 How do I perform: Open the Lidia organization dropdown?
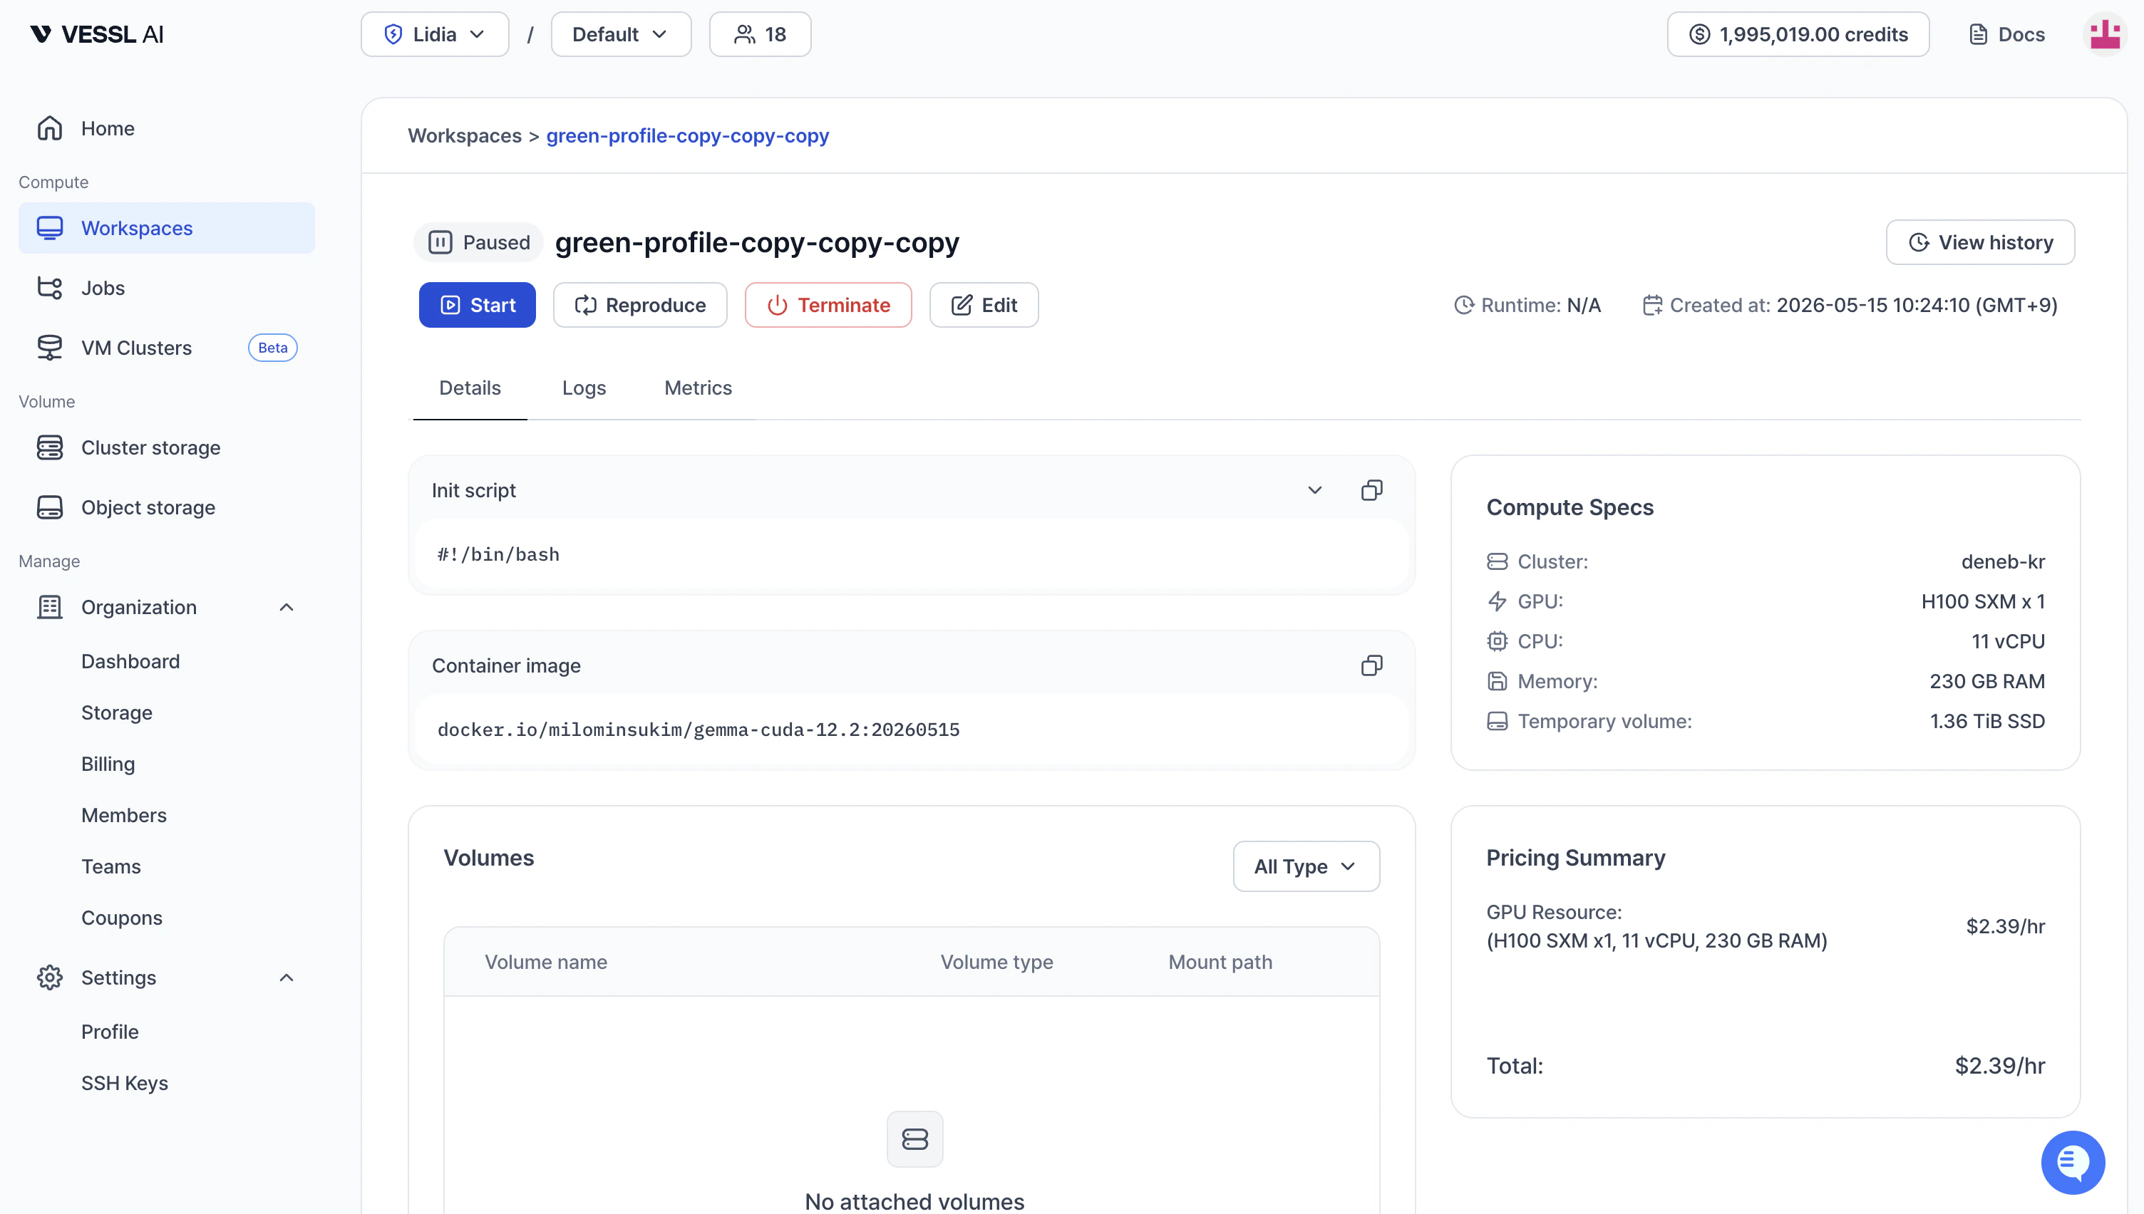(x=435, y=34)
